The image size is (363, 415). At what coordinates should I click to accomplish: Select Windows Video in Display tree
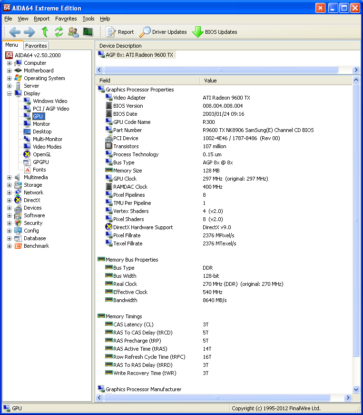click(x=50, y=101)
